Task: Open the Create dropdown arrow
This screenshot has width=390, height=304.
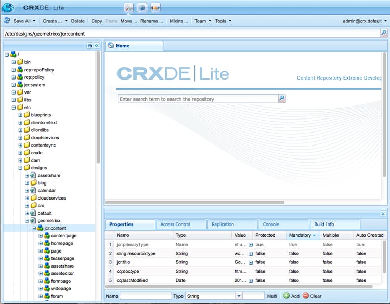Action: point(66,21)
